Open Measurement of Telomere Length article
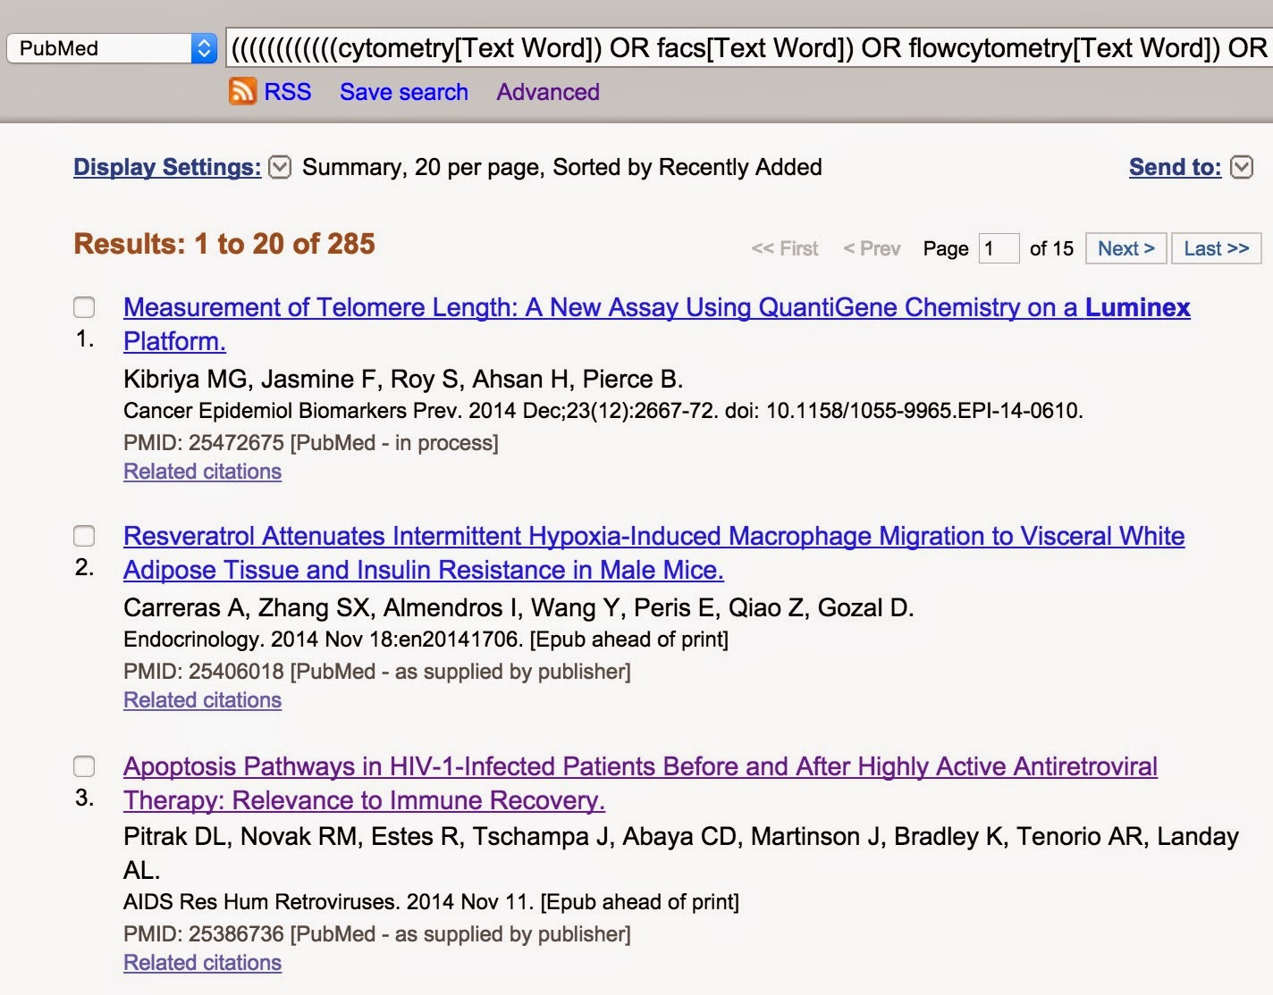 657,324
